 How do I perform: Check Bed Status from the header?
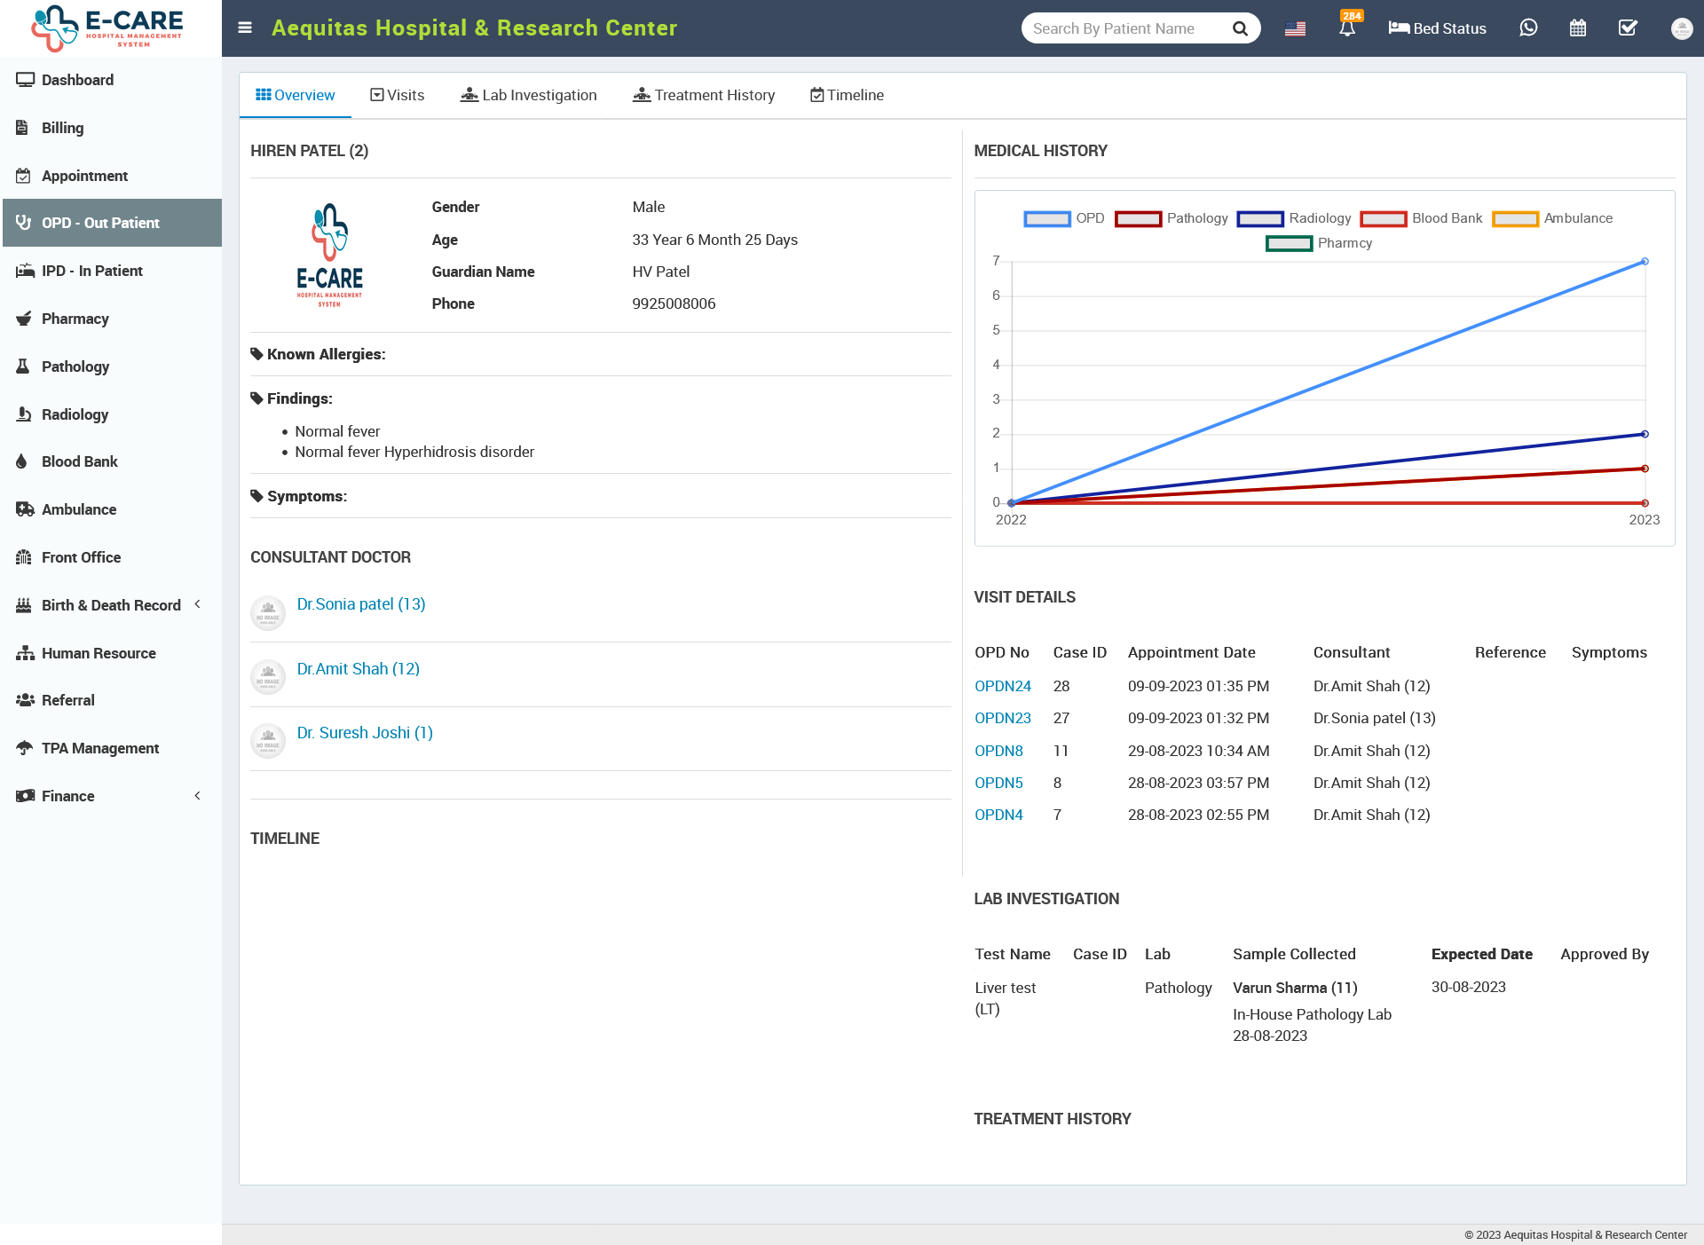click(1437, 28)
